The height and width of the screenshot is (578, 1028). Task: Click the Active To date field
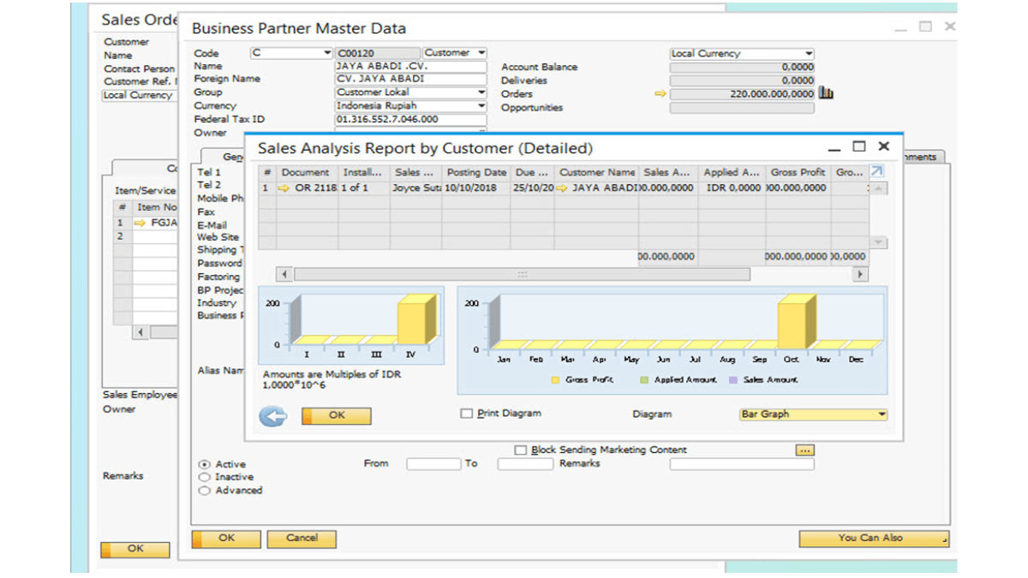(x=525, y=464)
